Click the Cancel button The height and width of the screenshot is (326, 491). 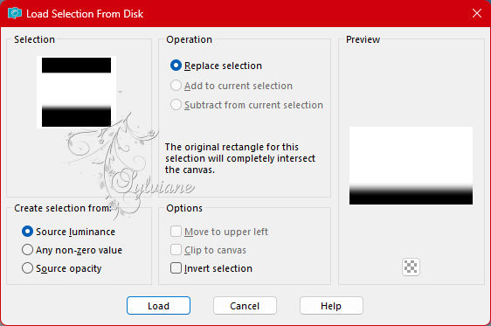click(x=245, y=306)
